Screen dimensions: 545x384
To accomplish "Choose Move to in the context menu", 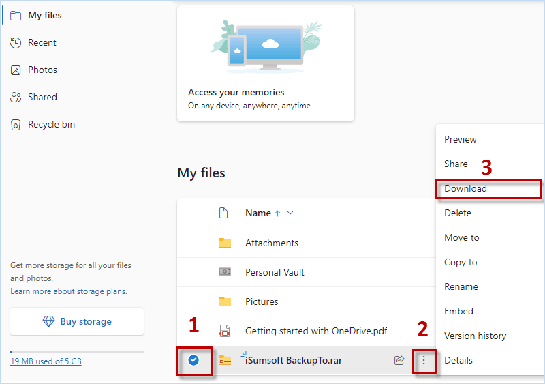I will 462,237.
